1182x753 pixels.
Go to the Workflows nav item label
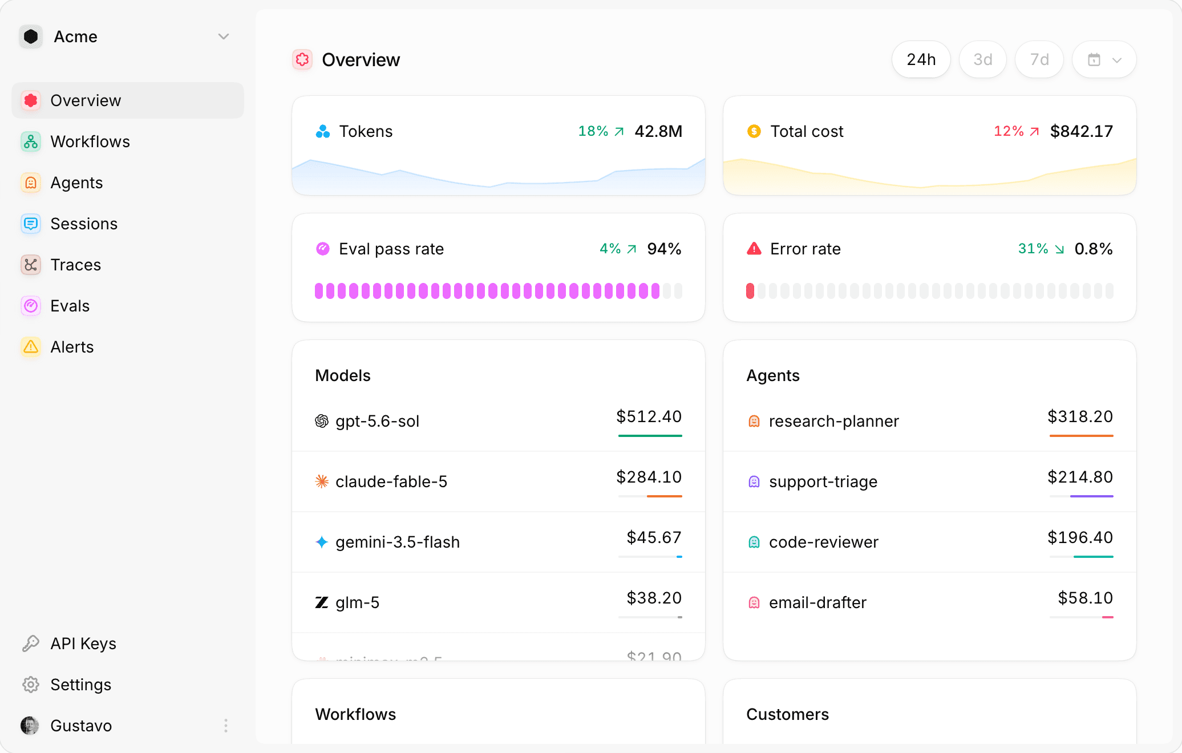[90, 141]
